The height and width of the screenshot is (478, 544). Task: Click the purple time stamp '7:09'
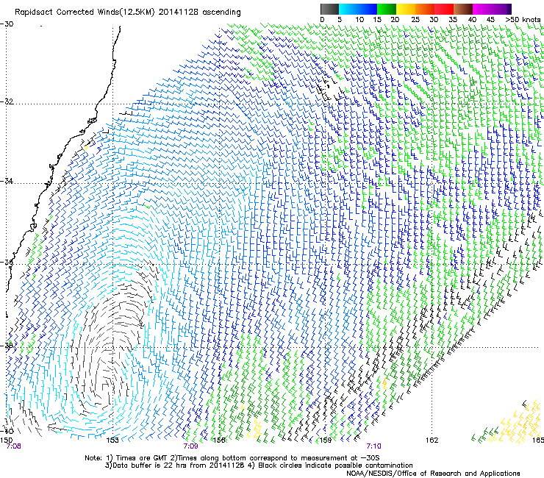point(191,446)
